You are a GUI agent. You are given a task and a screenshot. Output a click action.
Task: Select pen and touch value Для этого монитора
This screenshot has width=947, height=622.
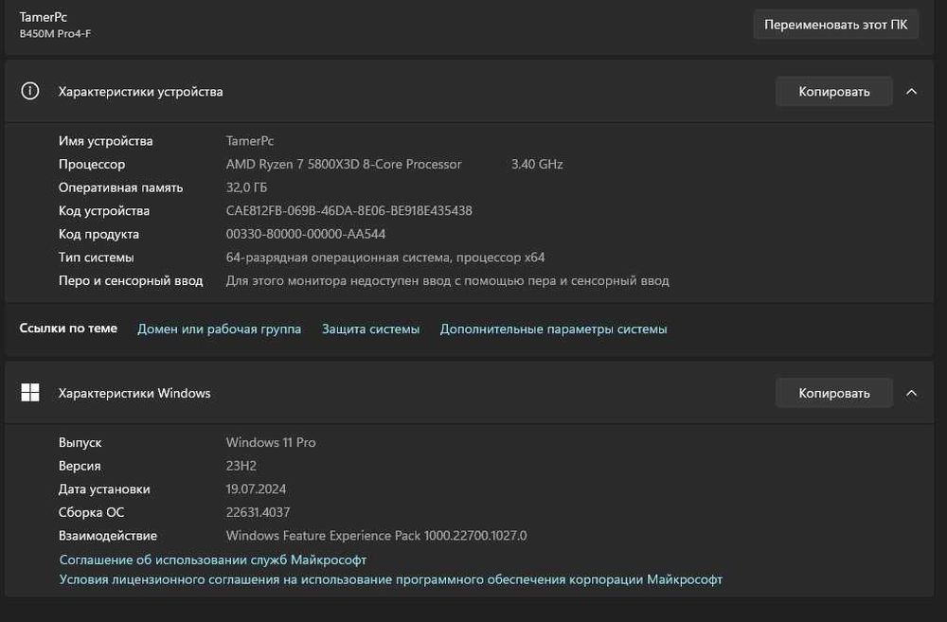(x=448, y=281)
